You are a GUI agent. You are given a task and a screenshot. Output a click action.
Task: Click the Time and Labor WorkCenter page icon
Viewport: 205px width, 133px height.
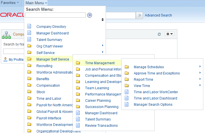click(126, 92)
